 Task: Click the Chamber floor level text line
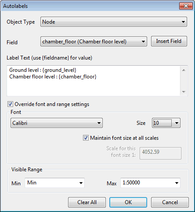53,77
